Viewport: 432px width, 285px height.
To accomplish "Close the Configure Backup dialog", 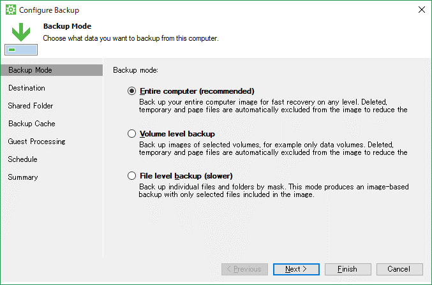I will (x=422, y=10).
